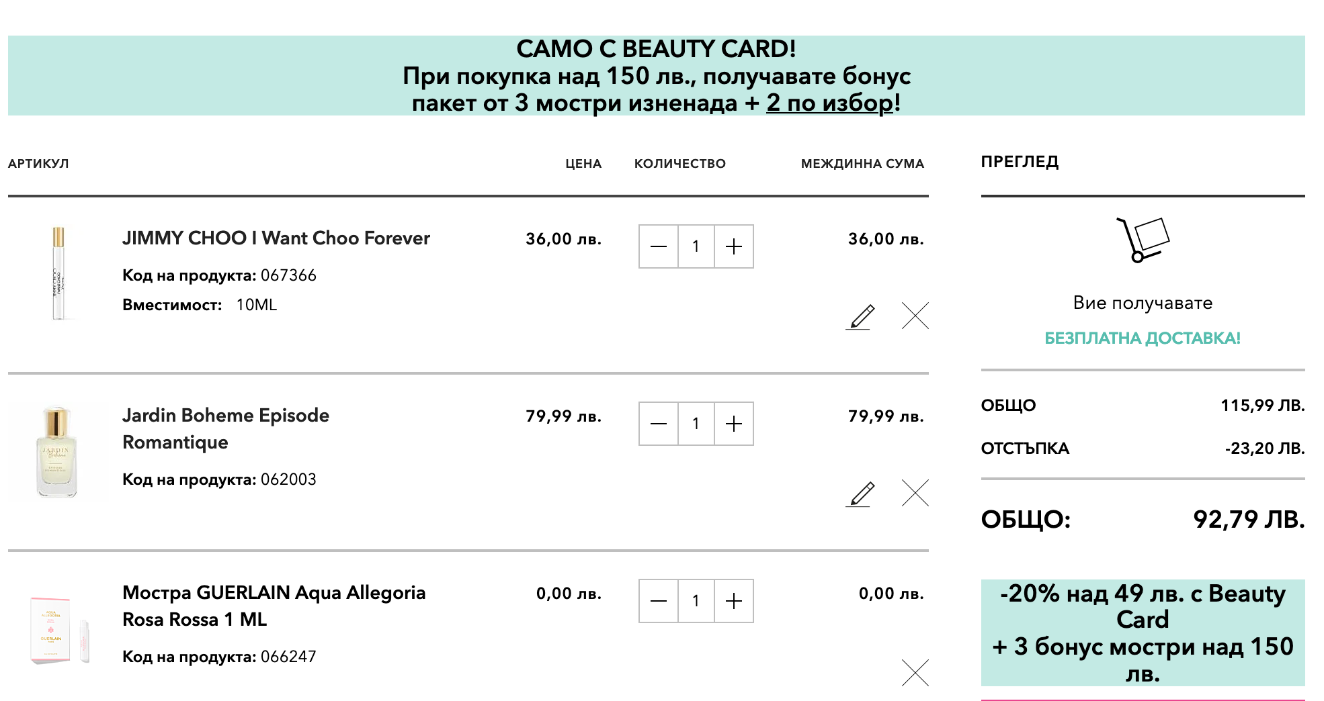Edit the Jimmy Choo item with pencil icon

point(860,316)
